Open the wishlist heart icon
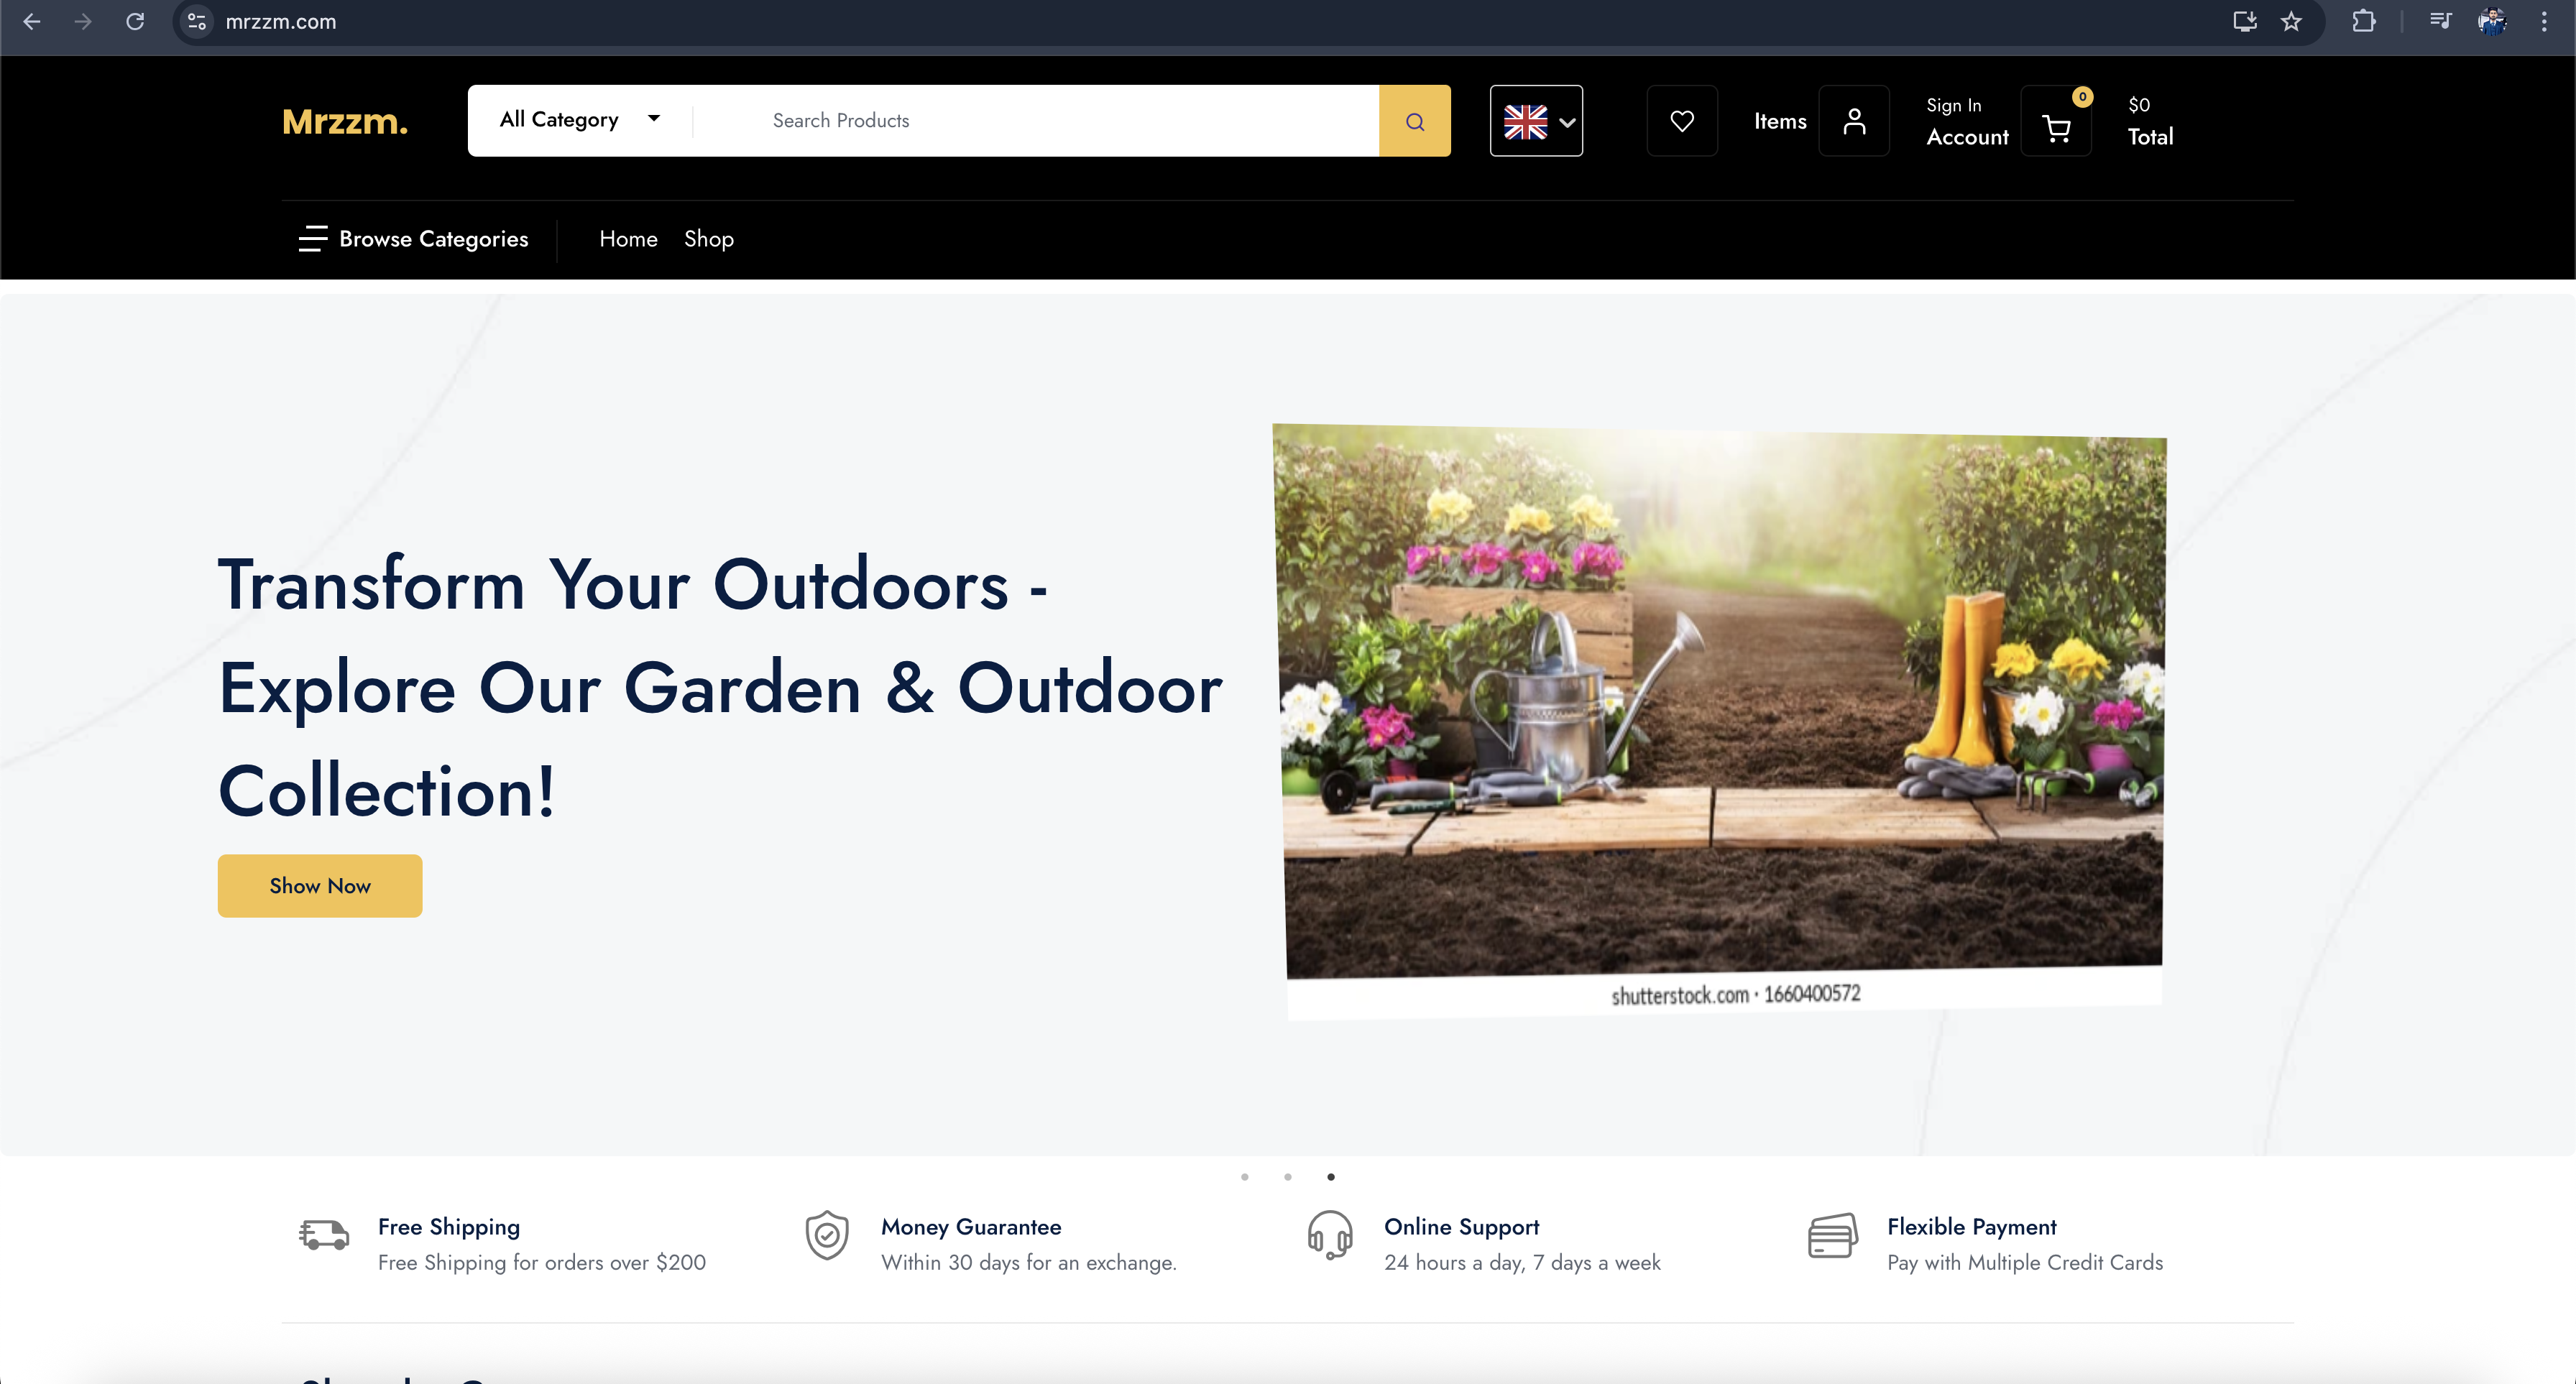This screenshot has height=1384, width=2576. tap(1682, 121)
